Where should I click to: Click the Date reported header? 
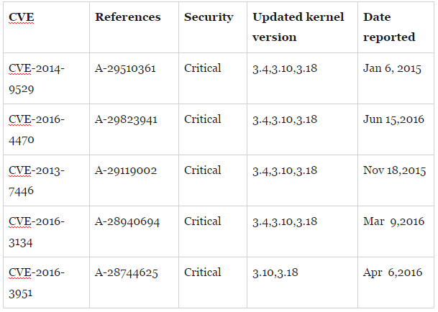(389, 27)
